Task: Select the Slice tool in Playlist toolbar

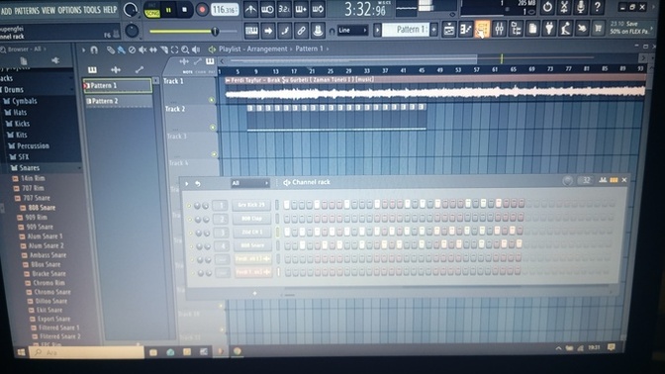Action: pyautogui.click(x=163, y=50)
